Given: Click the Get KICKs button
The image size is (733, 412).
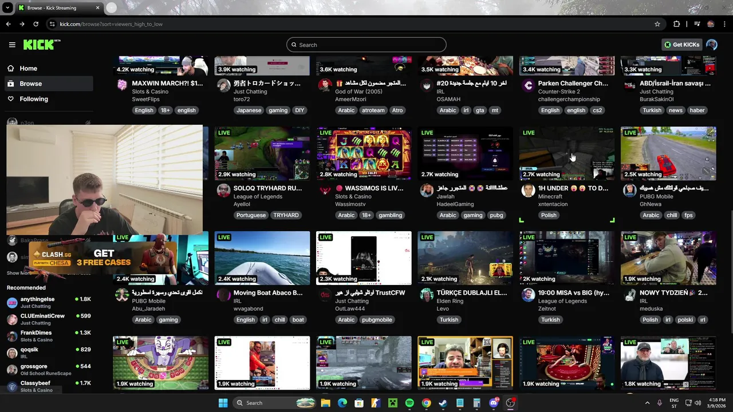Looking at the screenshot, I should [681, 45].
